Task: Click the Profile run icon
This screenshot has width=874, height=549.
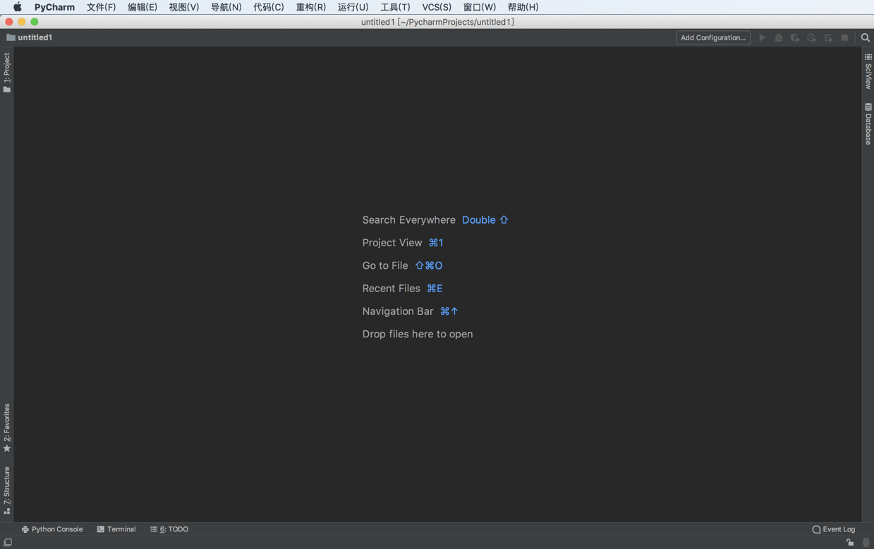Action: coord(811,37)
